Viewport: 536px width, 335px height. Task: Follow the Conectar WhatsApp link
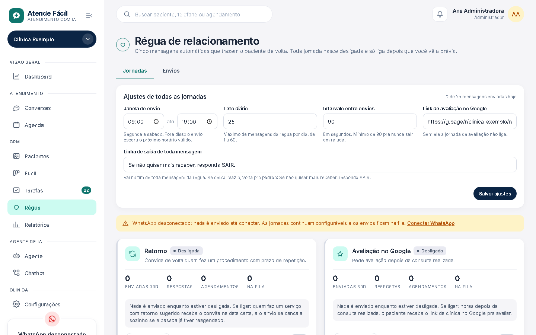tap(431, 223)
